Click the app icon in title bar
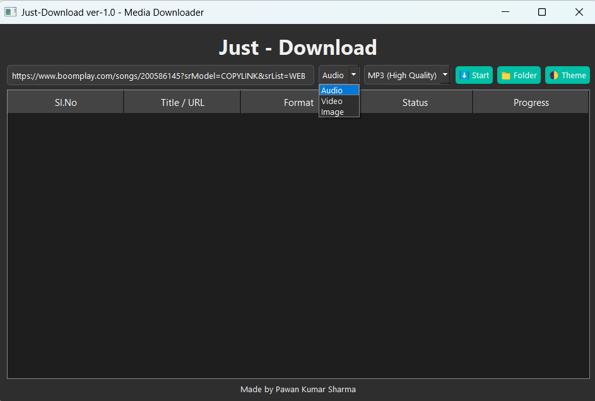The width and height of the screenshot is (595, 401). (x=10, y=12)
